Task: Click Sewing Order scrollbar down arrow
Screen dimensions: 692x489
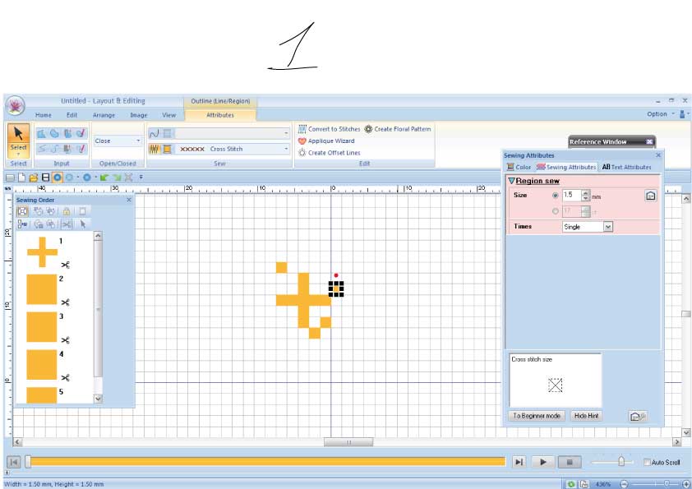Action: pyautogui.click(x=98, y=399)
